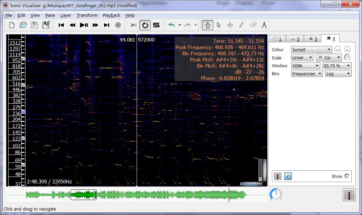This screenshot has height=215, width=362.
Task: Redo the last undone action
Action: 187,25
